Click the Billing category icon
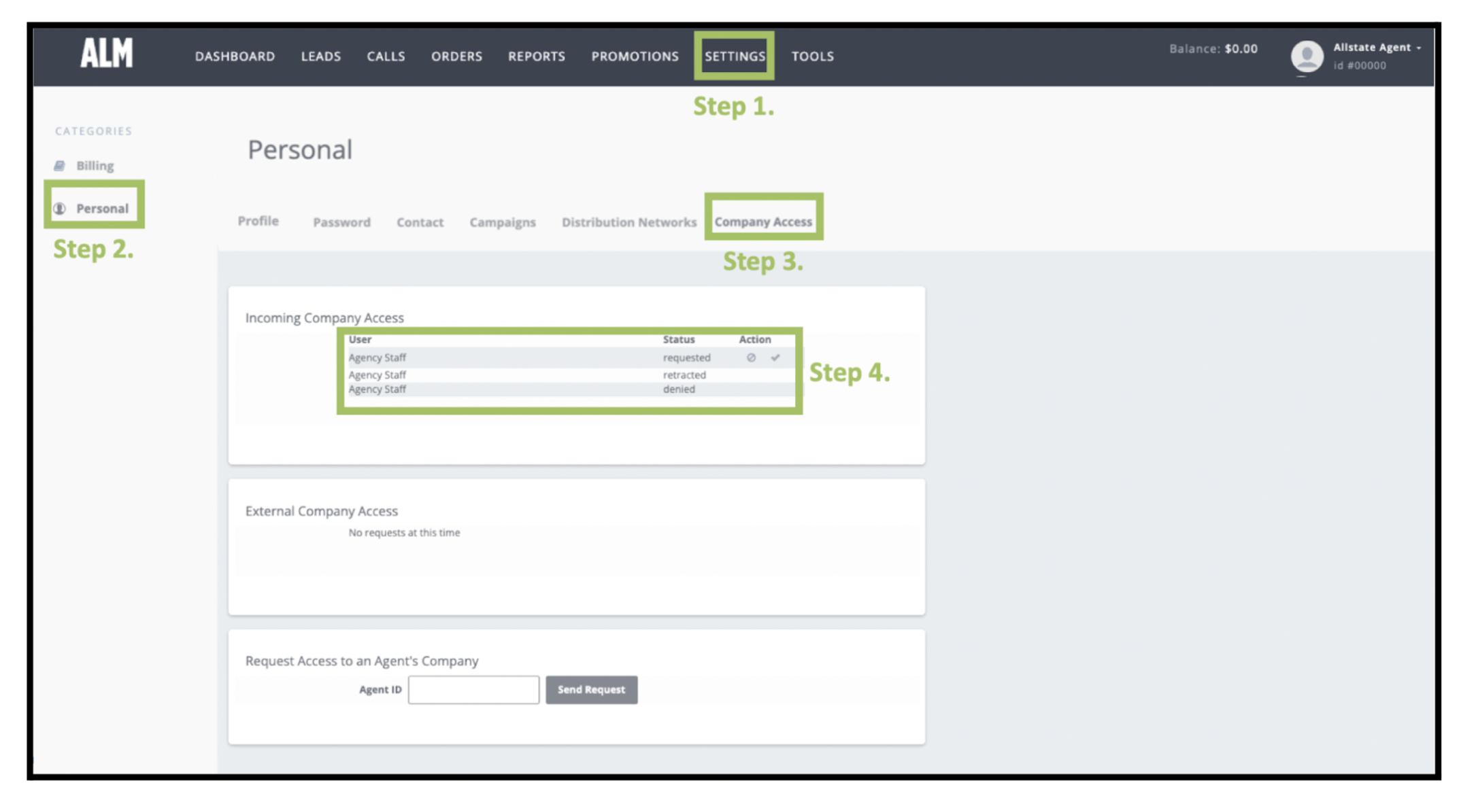Screen dimensions: 1476x802 tap(60, 166)
